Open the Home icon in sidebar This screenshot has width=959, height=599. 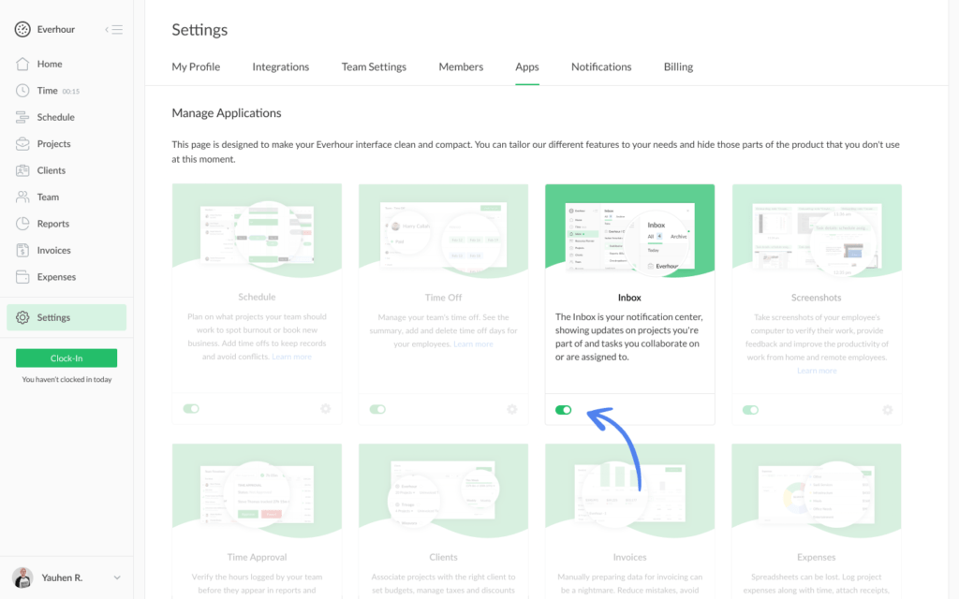point(22,64)
